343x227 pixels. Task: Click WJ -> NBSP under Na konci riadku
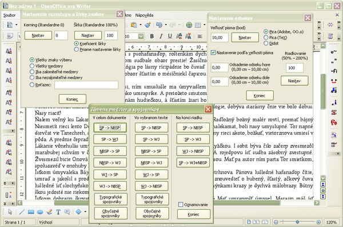193,151
